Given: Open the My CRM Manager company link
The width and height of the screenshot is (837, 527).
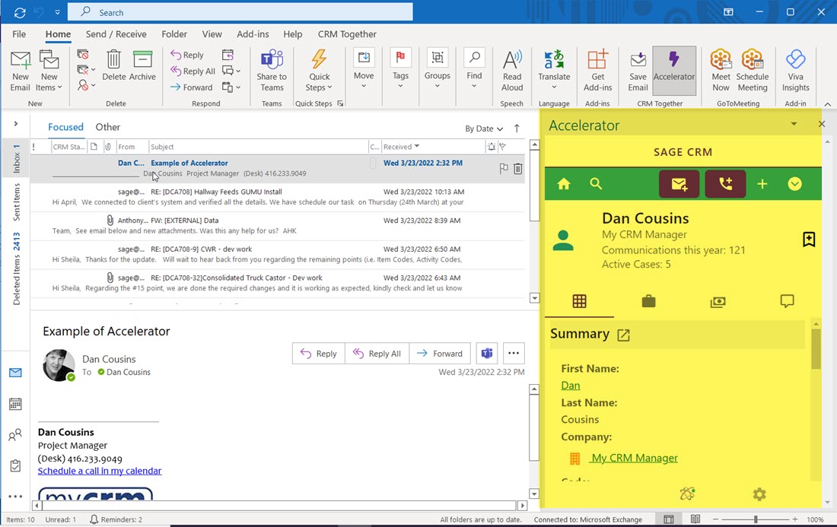Looking at the screenshot, I should (634, 458).
